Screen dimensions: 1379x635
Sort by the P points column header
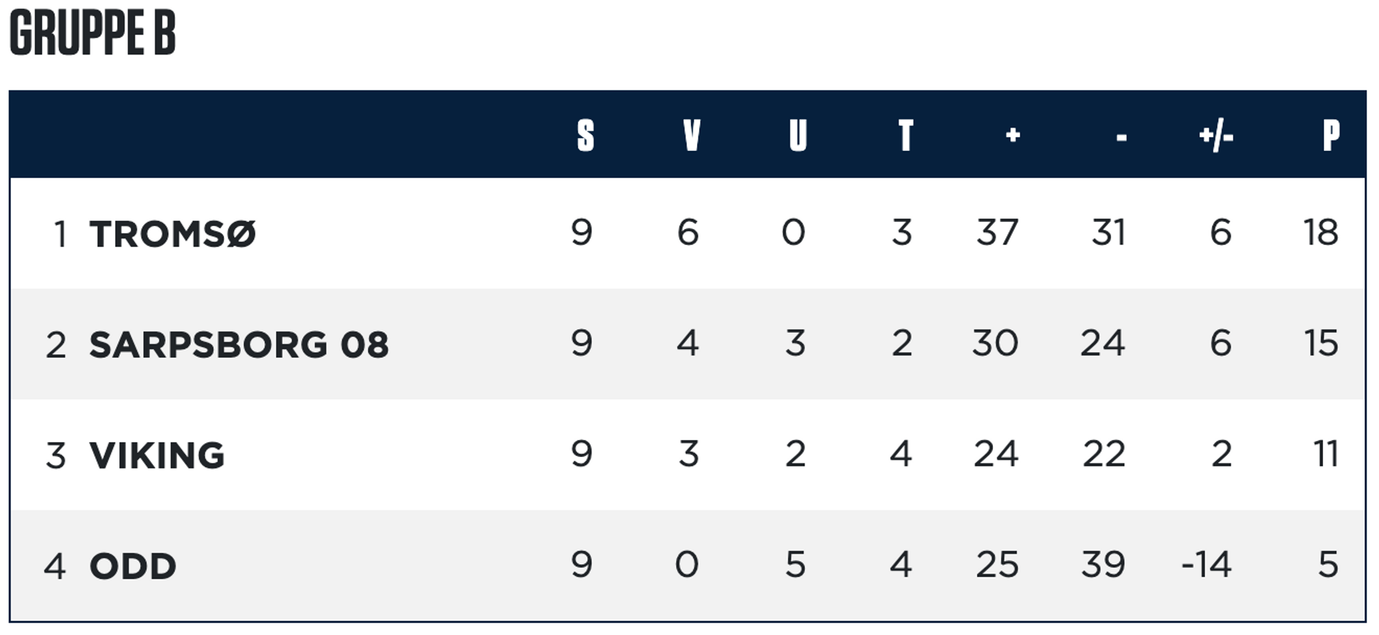1331,135
